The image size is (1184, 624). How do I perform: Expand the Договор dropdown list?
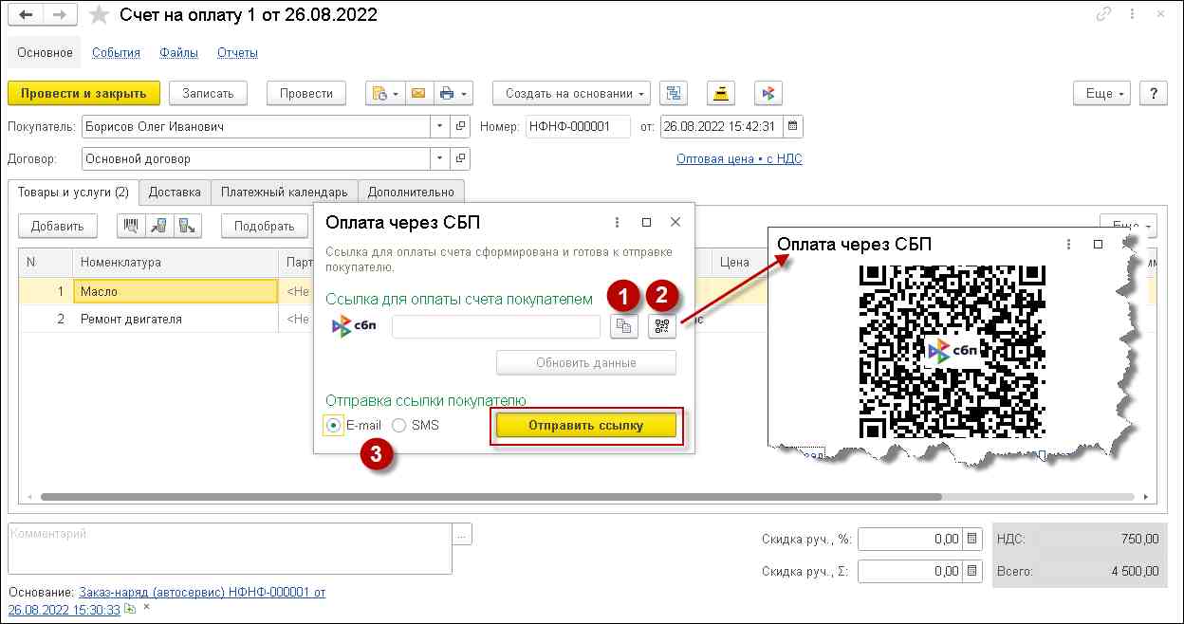[439, 158]
